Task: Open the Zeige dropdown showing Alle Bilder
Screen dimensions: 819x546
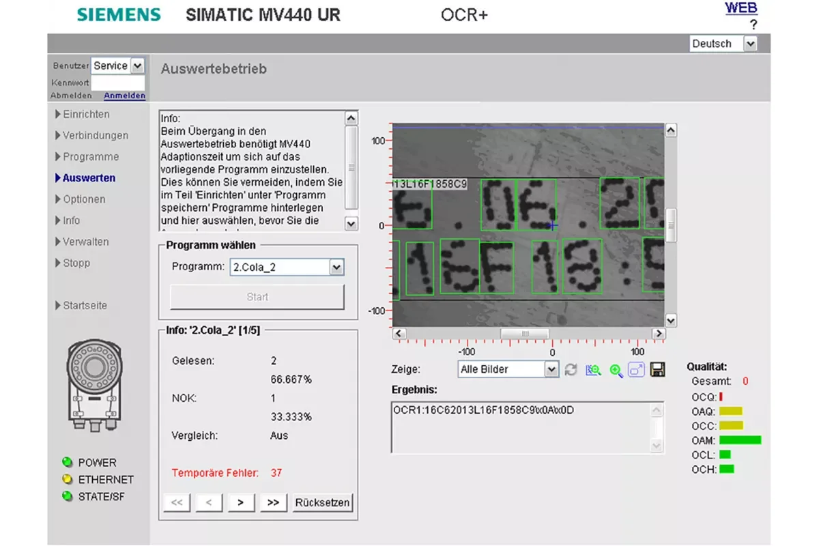Action: 508,369
